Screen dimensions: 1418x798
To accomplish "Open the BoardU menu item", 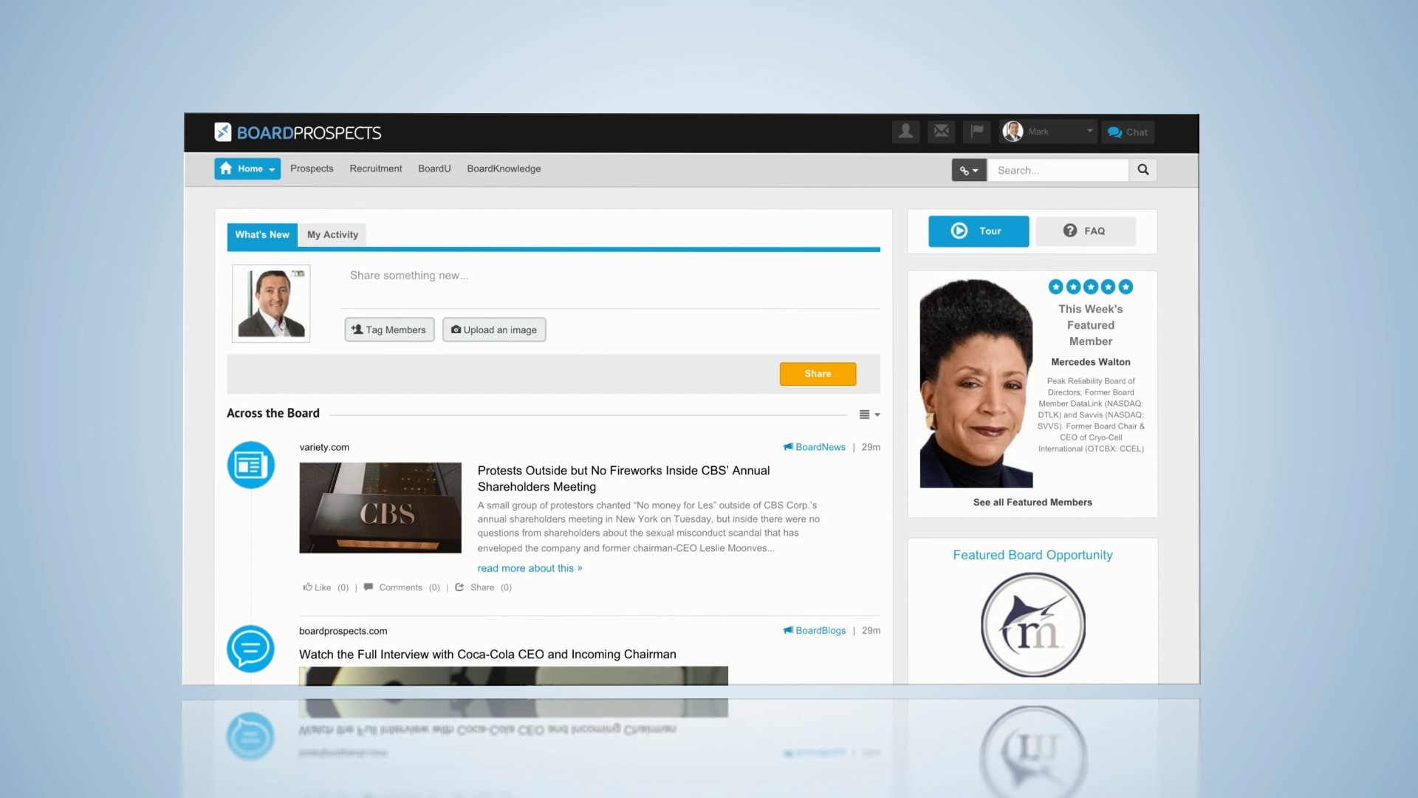I will (434, 168).
